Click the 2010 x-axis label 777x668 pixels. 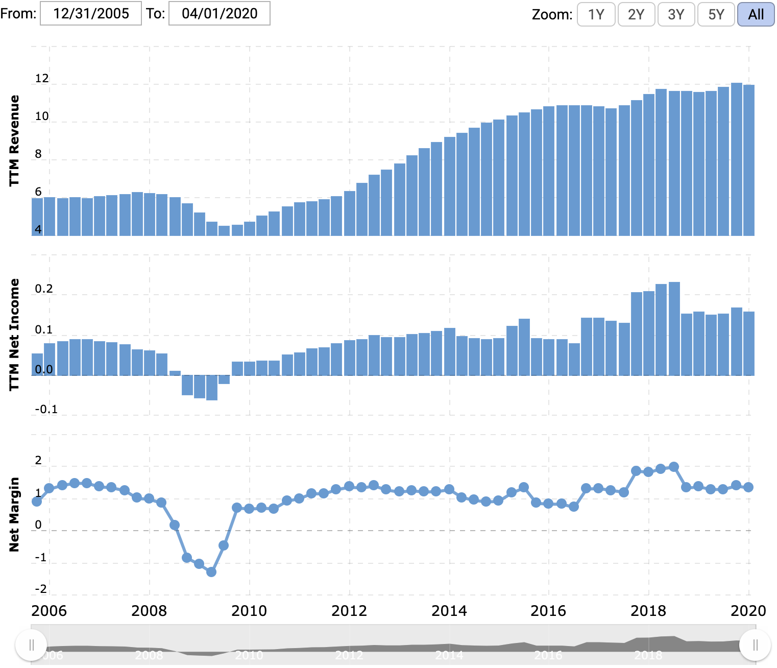click(249, 611)
